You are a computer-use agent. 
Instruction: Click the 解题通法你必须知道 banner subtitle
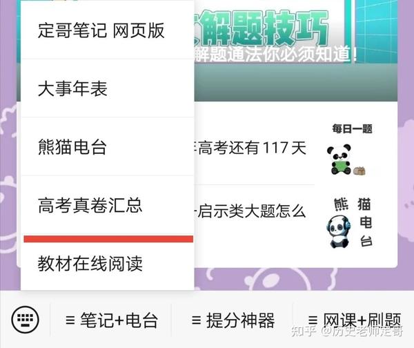tap(276, 55)
